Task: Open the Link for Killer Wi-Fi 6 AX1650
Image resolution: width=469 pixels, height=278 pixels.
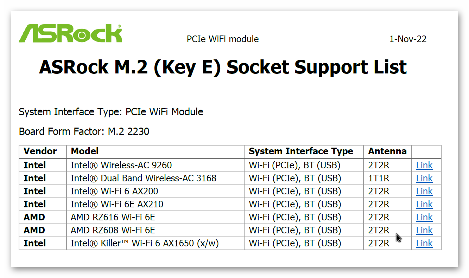Action: 424,243
